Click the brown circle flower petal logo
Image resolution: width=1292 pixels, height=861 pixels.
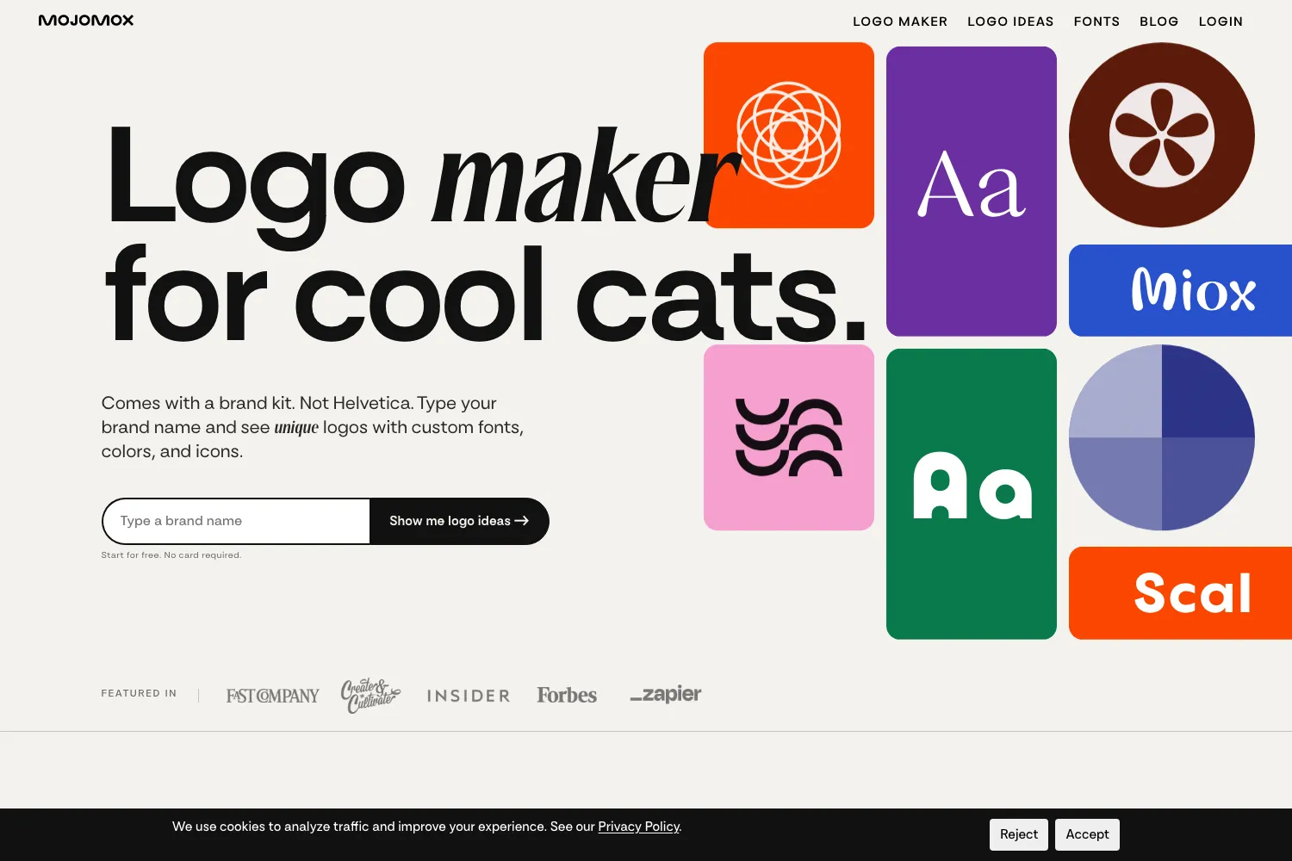[x=1162, y=135]
